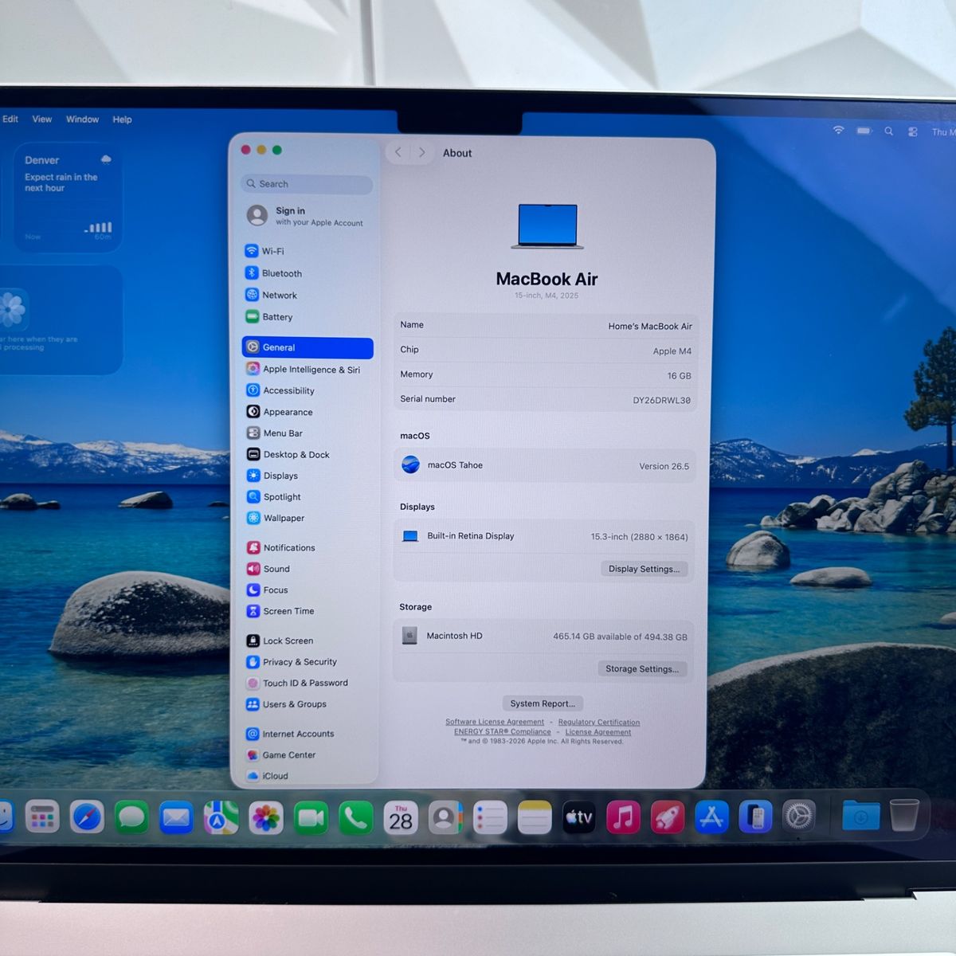Select Network in the sidebar
The width and height of the screenshot is (956, 956).
click(308, 295)
